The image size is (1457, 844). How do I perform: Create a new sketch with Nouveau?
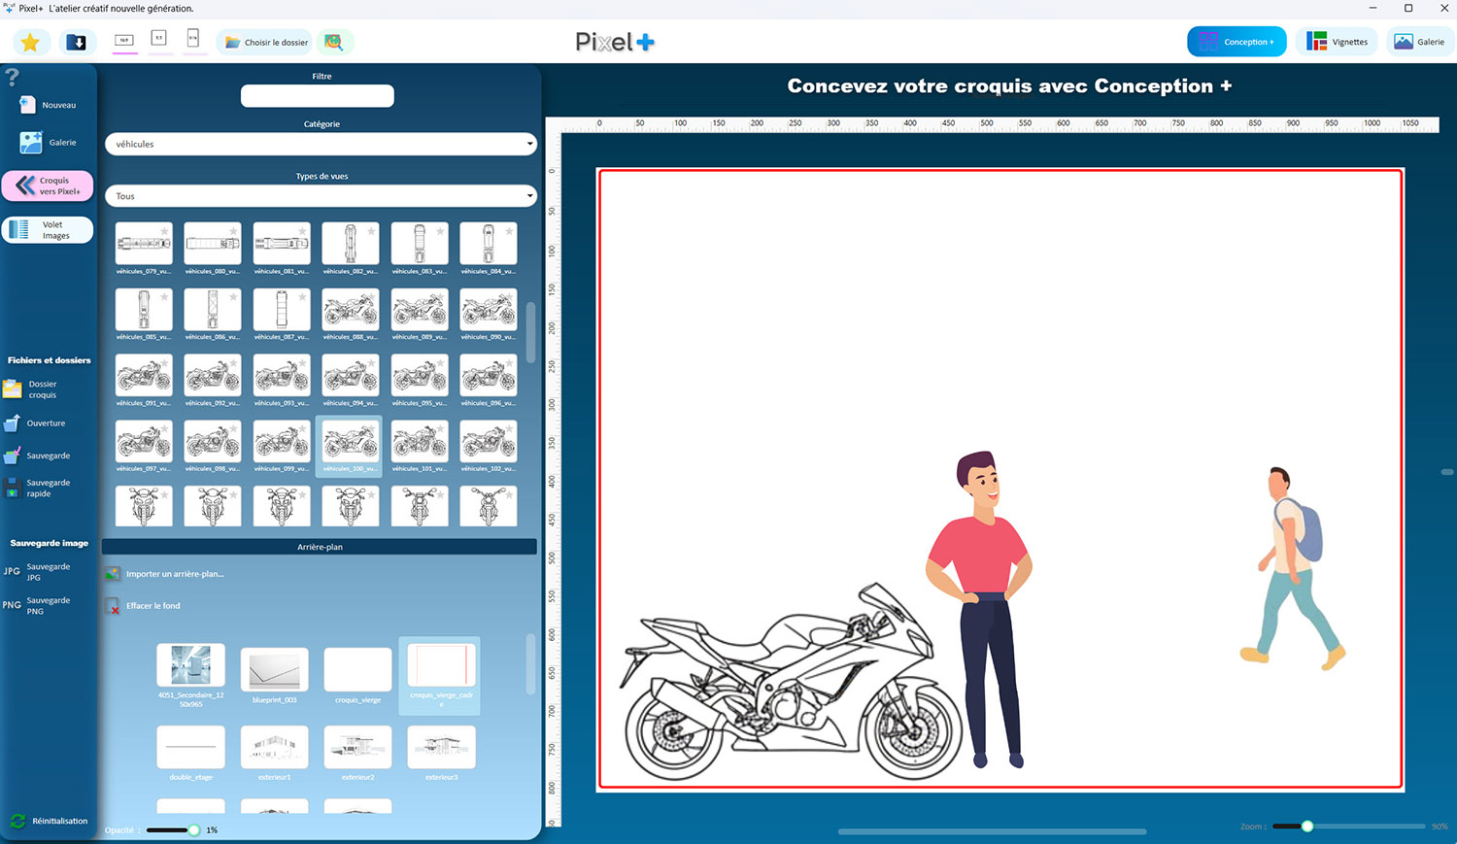coord(48,105)
